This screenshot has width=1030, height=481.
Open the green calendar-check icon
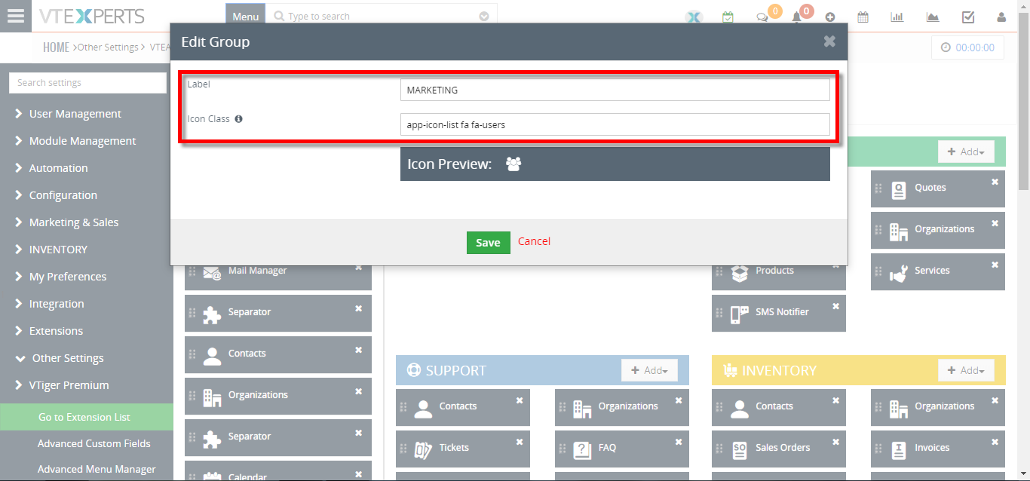click(728, 17)
